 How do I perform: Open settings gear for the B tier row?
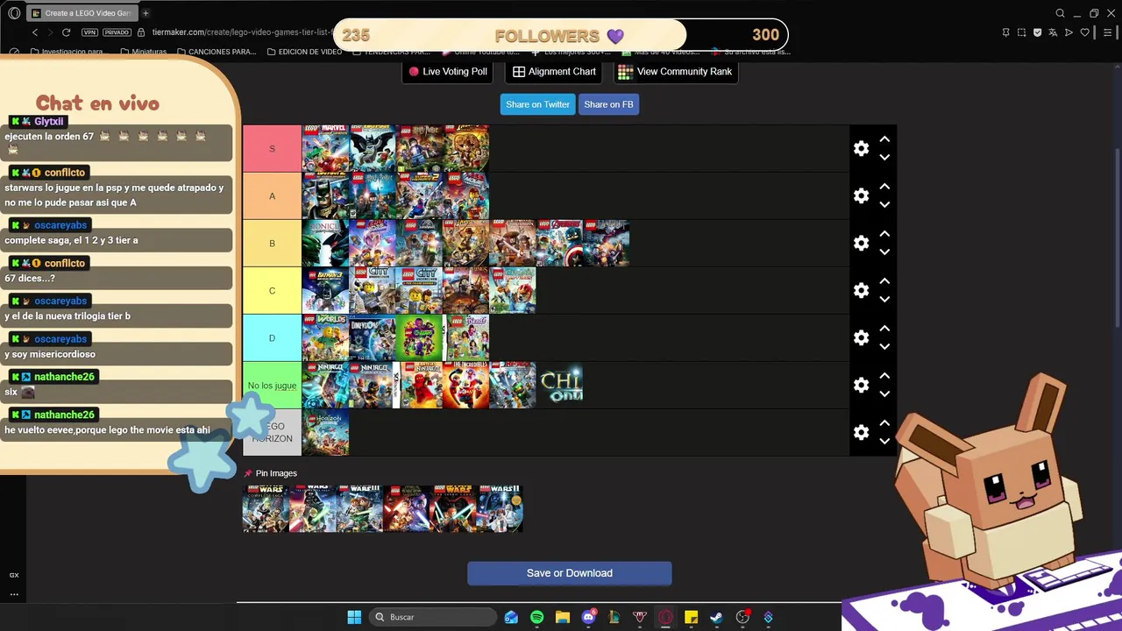pyautogui.click(x=861, y=244)
